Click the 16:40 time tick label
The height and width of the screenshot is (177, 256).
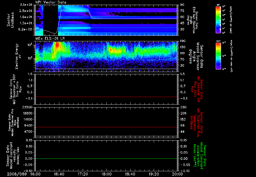(59, 174)
